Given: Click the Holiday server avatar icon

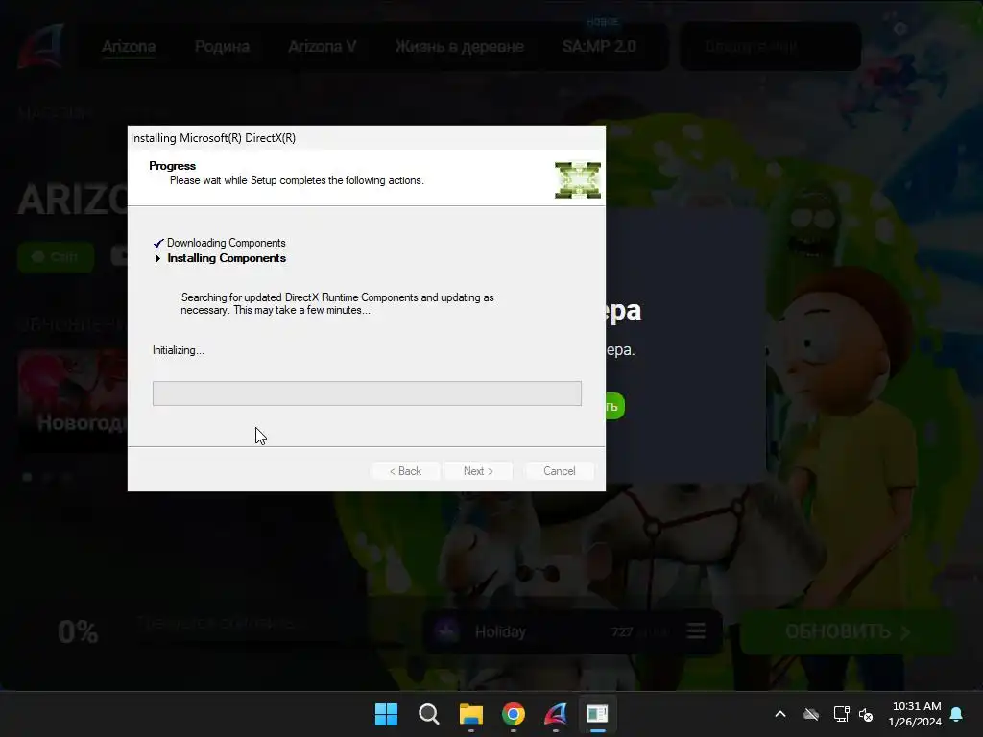Looking at the screenshot, I should pyautogui.click(x=447, y=631).
